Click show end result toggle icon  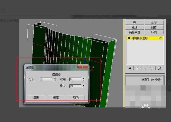(x=137, y=68)
